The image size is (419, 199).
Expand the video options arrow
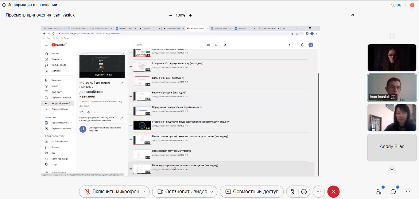(x=212, y=192)
